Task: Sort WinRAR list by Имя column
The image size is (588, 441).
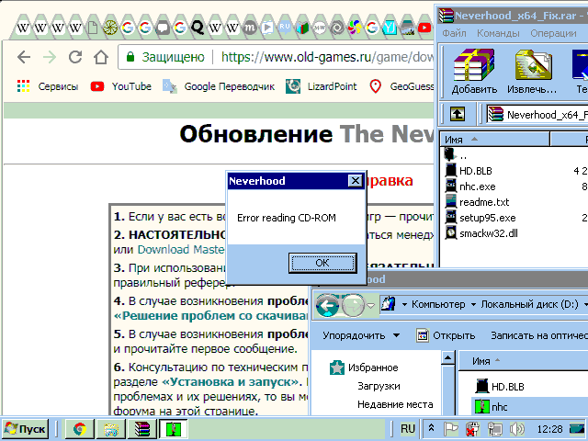Action: (494, 140)
